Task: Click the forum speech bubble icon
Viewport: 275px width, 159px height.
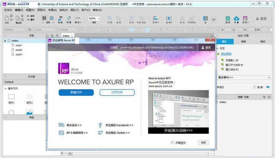Action: [61, 125]
